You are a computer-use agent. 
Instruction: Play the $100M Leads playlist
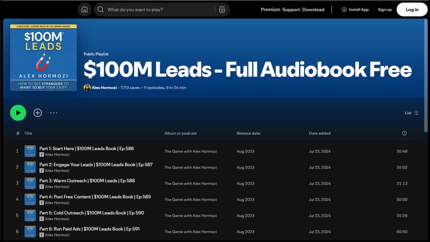click(x=18, y=112)
